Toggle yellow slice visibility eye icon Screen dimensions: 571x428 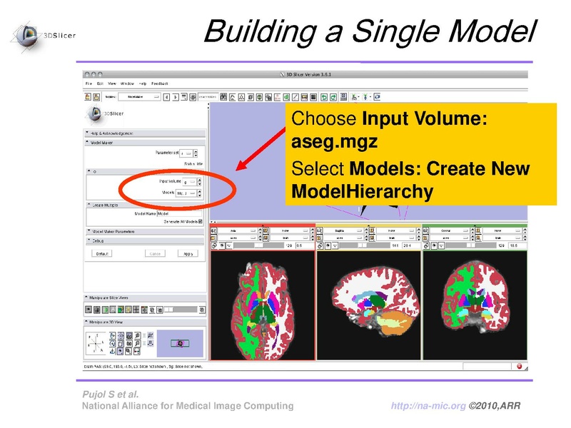(x=328, y=245)
